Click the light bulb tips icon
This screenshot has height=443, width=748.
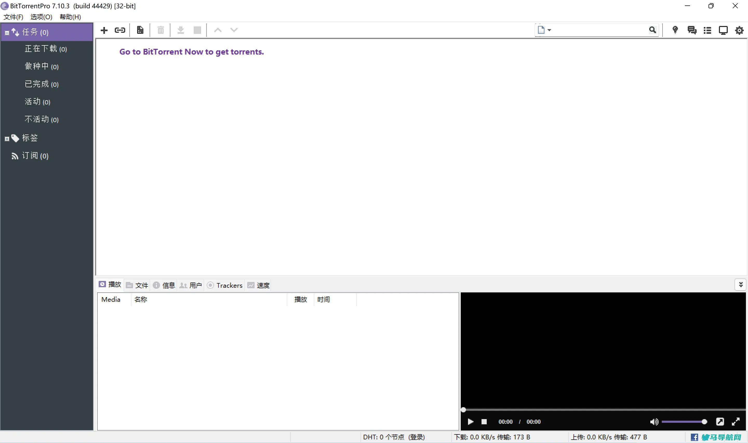pos(675,30)
